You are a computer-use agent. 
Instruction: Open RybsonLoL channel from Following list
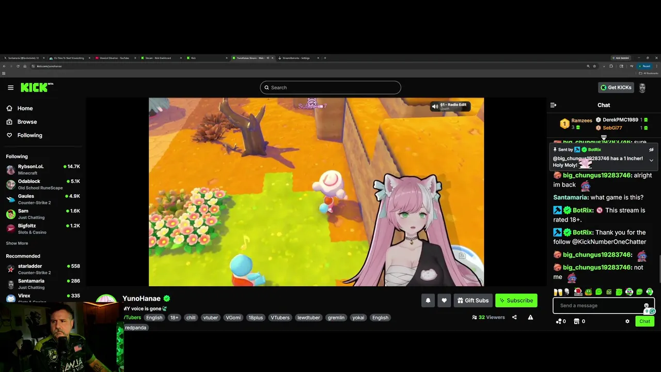coord(42,169)
